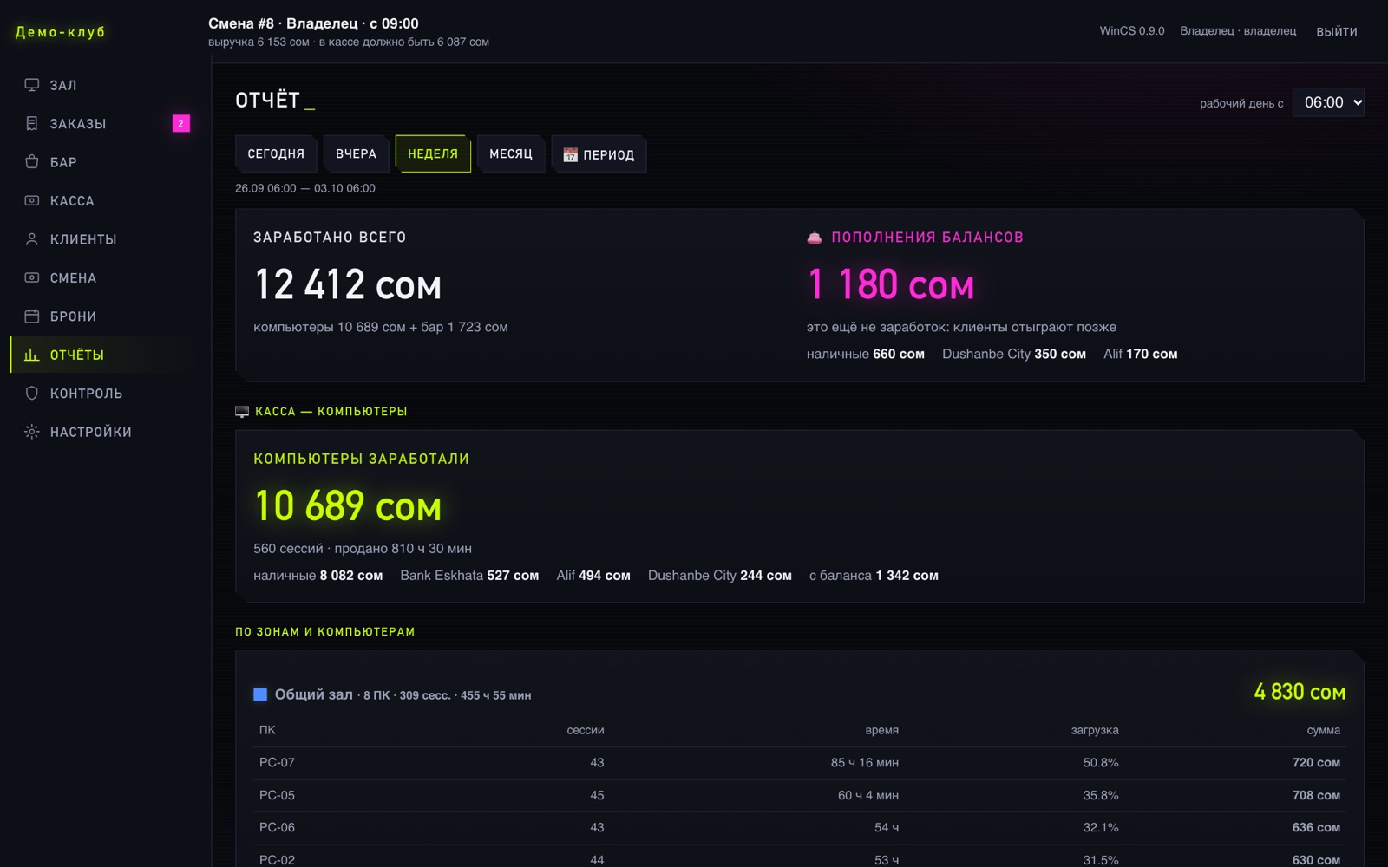This screenshot has width=1388, height=867.
Task: Click the PC-06 table row label
Action: (277, 827)
